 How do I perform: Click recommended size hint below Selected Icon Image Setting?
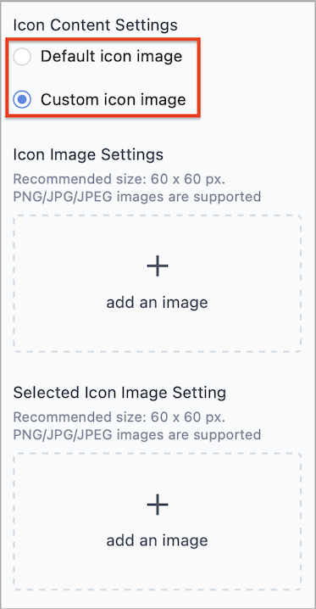(119, 417)
